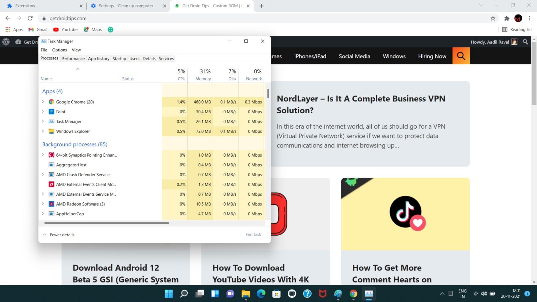
Task: Open Microsoft Store from the taskbar
Action: tap(276, 294)
